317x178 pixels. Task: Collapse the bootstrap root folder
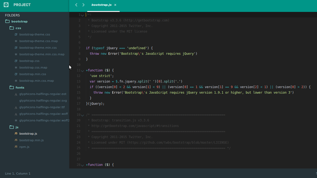click(7, 21)
